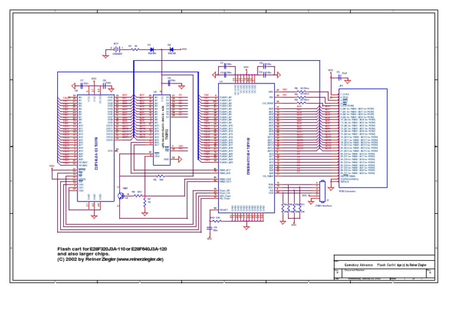Click the ground symbol under the battery

click(x=106, y=56)
